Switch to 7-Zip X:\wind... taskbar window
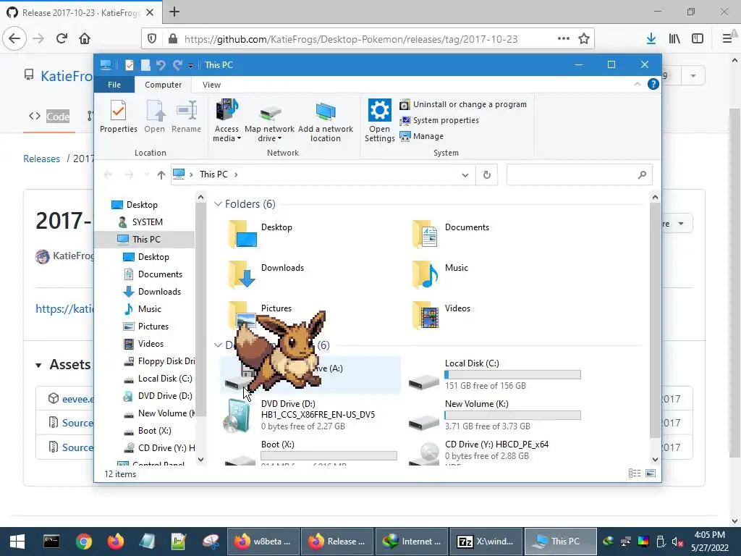 [x=486, y=542]
